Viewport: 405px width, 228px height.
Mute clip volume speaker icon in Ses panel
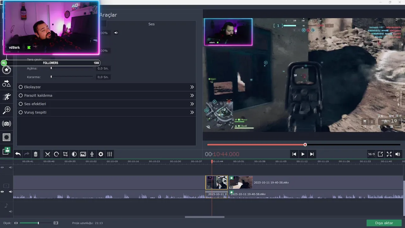click(116, 33)
